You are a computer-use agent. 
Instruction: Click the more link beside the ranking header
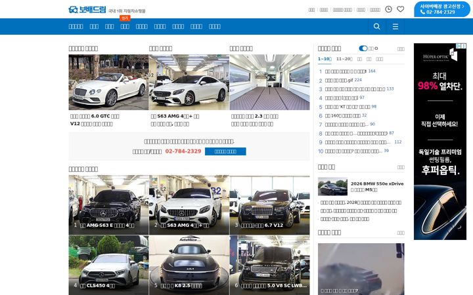point(401,49)
